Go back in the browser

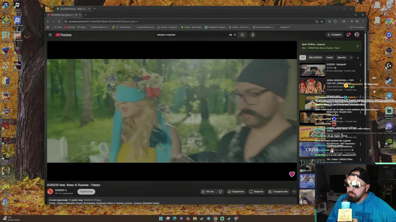click(48, 21)
